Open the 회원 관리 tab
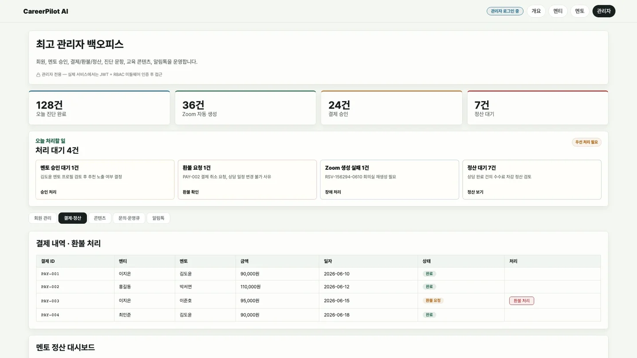This screenshot has height=358, width=637. pyautogui.click(x=43, y=218)
